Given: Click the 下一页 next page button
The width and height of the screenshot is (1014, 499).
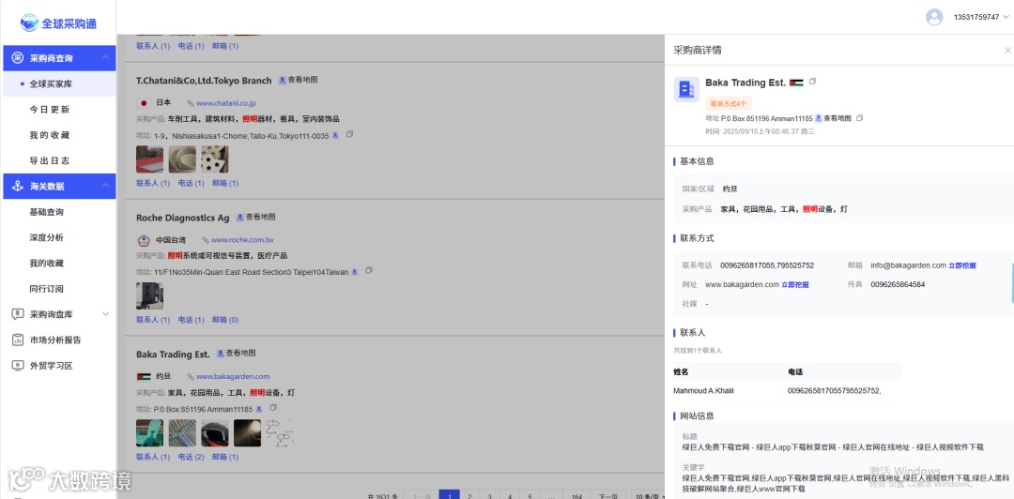Looking at the screenshot, I should click(x=608, y=496).
